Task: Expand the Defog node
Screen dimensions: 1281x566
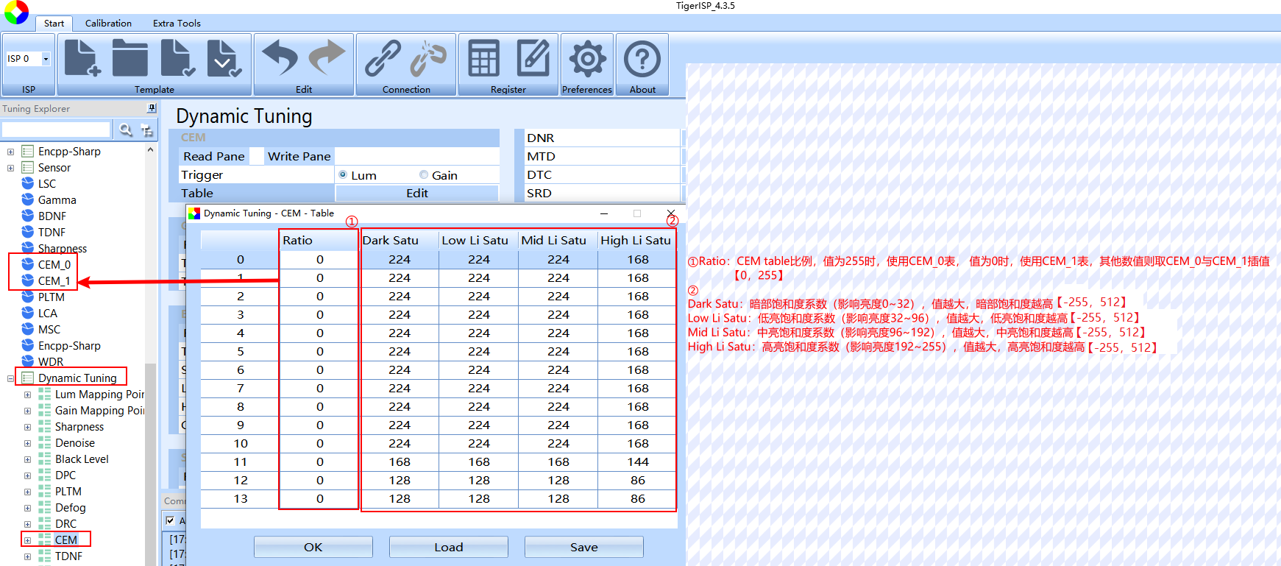Action: (27, 508)
